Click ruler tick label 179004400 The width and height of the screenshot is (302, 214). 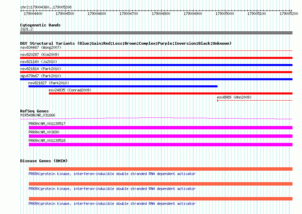[x=33, y=14]
